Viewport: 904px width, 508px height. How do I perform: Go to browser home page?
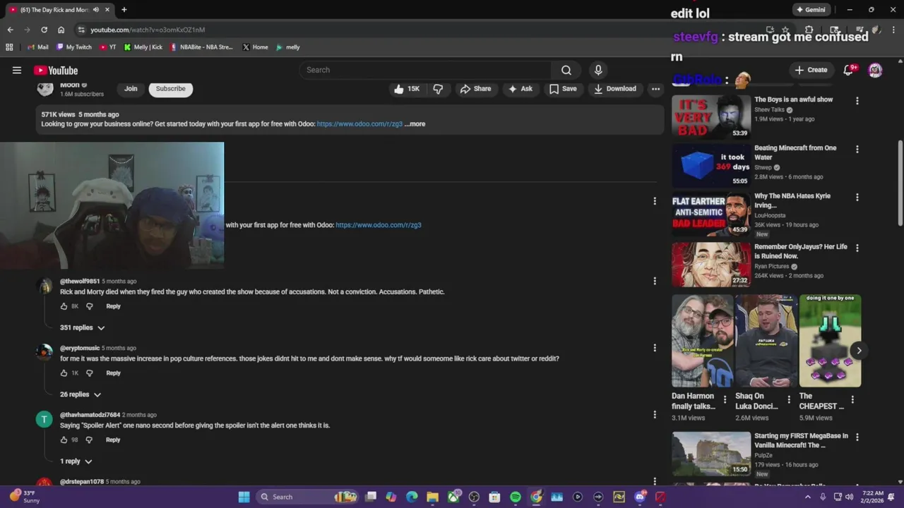pyautogui.click(x=61, y=30)
